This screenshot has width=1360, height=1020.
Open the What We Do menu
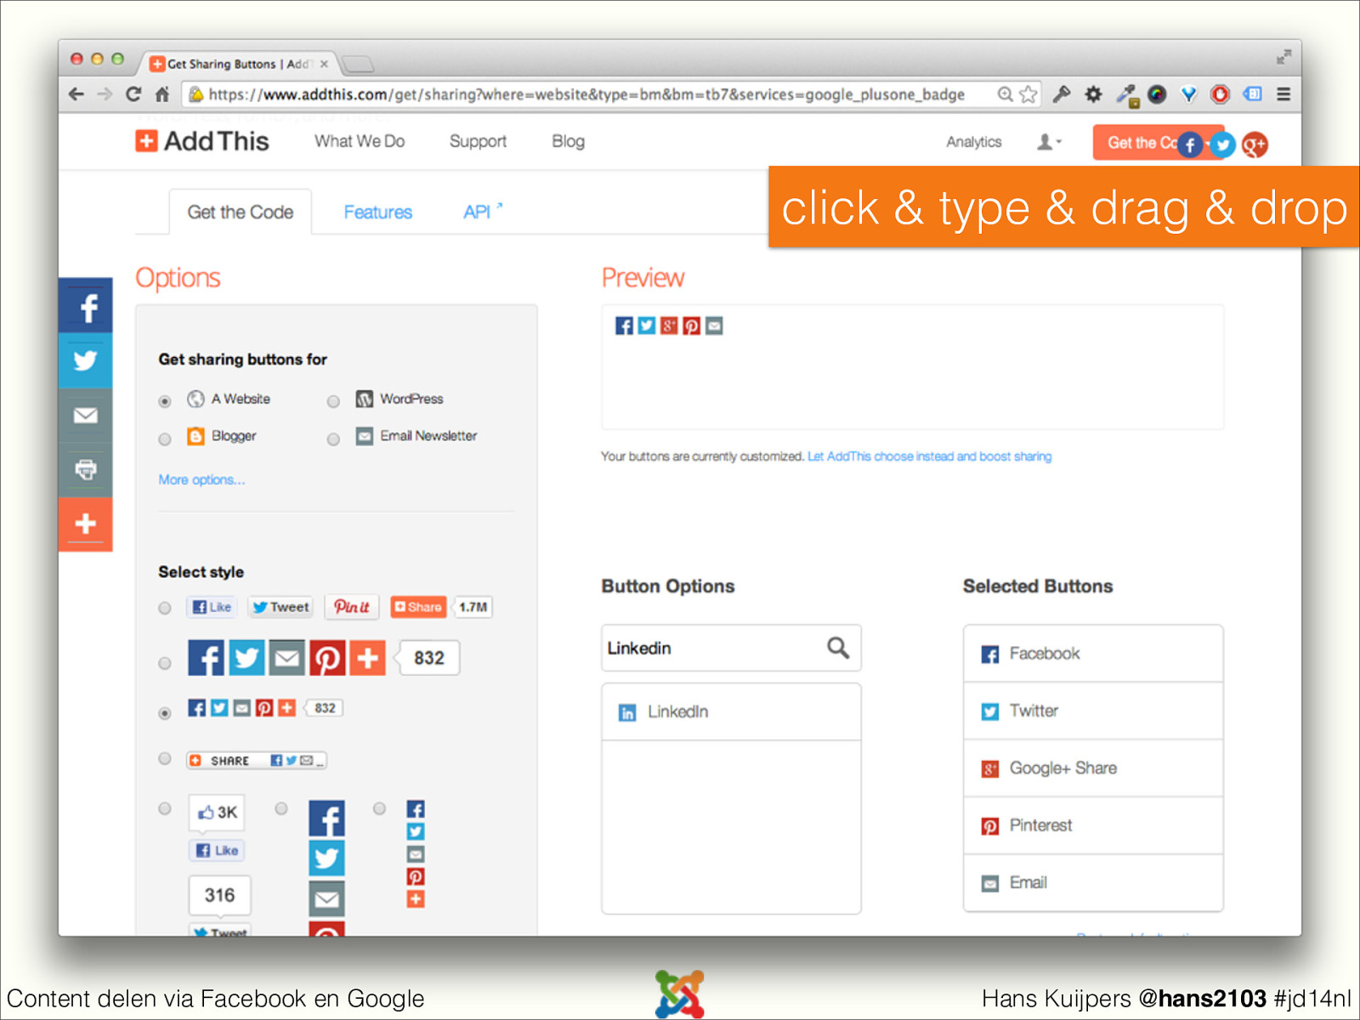coord(360,141)
